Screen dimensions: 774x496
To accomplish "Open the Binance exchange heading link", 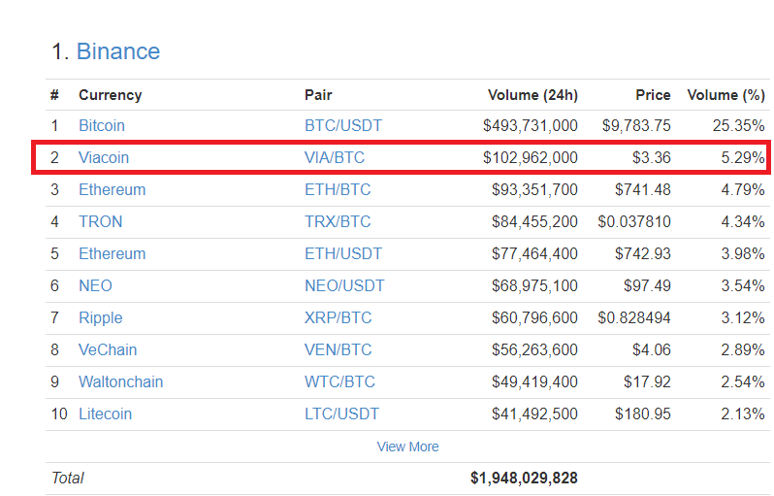I will (x=118, y=51).
